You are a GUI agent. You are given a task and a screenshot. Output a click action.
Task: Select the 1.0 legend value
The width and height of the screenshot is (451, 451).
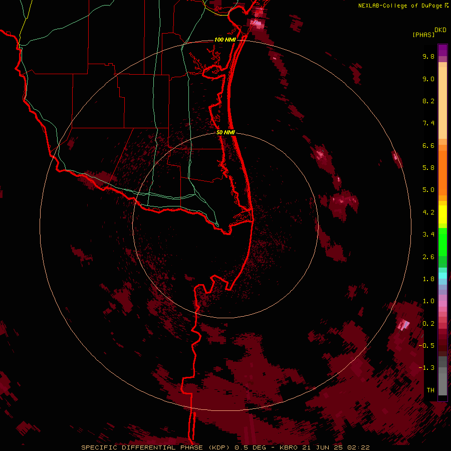[428, 301]
